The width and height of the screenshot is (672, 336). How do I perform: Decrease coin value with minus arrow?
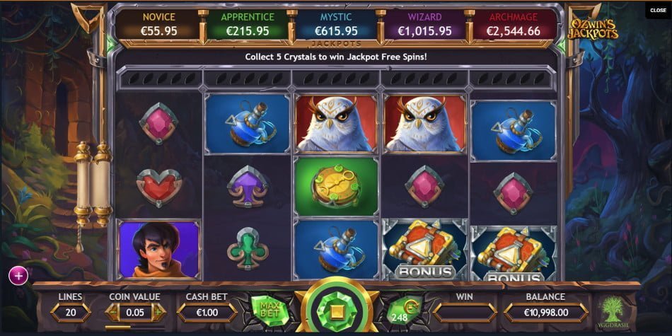click(113, 313)
